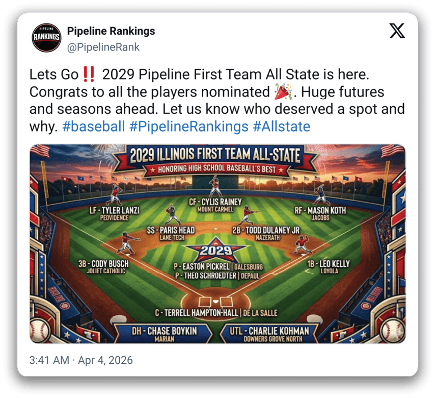Screen dimensions: 435x398
Task: Click the red double exclamation emoji
Action: point(90,74)
